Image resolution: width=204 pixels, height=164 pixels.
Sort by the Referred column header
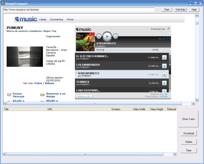[x=171, y=109]
